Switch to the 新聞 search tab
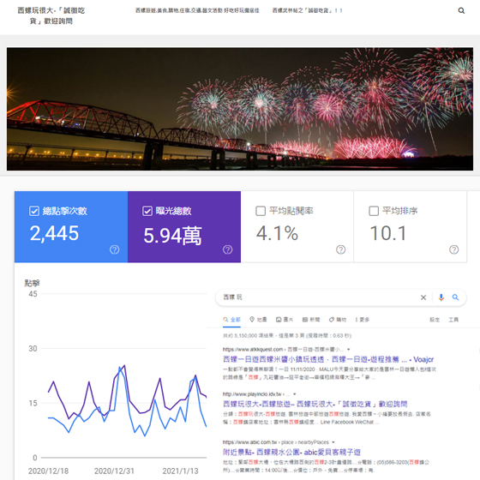This screenshot has height=480, width=480. (311, 320)
